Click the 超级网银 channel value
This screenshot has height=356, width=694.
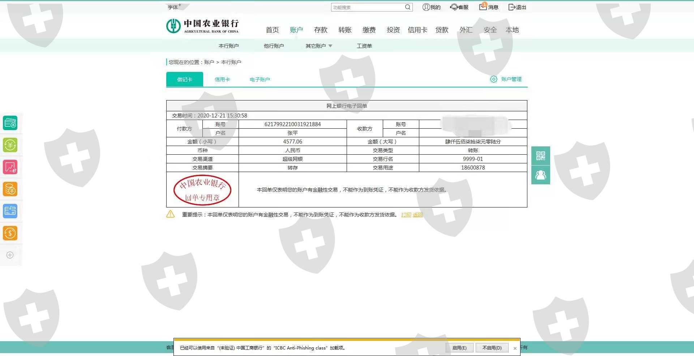[293, 159]
